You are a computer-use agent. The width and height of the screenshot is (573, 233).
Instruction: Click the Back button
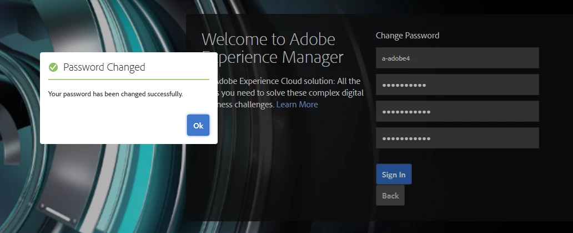click(390, 195)
